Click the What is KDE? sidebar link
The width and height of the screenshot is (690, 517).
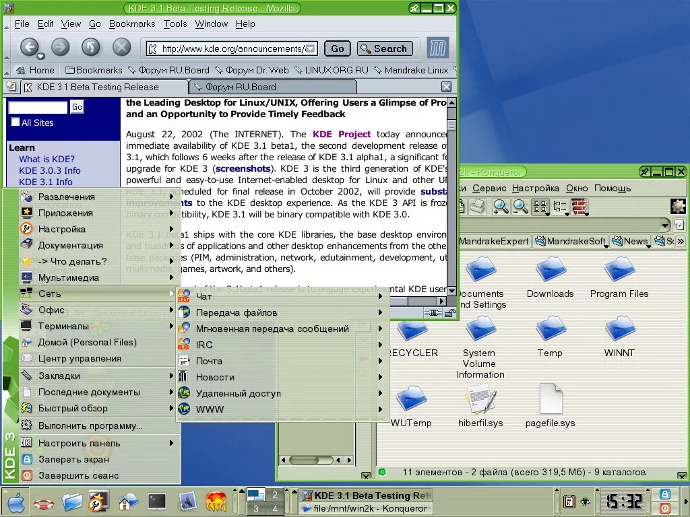click(46, 159)
